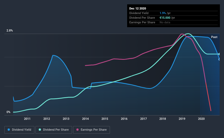Click the red Earnings Per Share line end in 2020
The image size is (224, 138).
pyautogui.click(x=211, y=110)
